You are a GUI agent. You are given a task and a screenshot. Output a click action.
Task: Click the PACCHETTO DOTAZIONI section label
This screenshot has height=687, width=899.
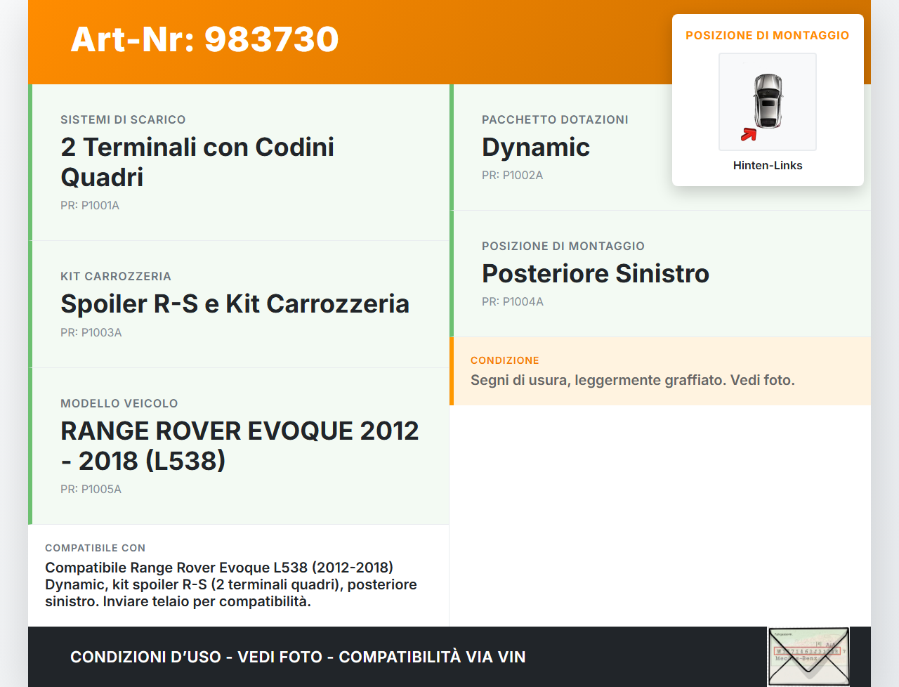555,119
